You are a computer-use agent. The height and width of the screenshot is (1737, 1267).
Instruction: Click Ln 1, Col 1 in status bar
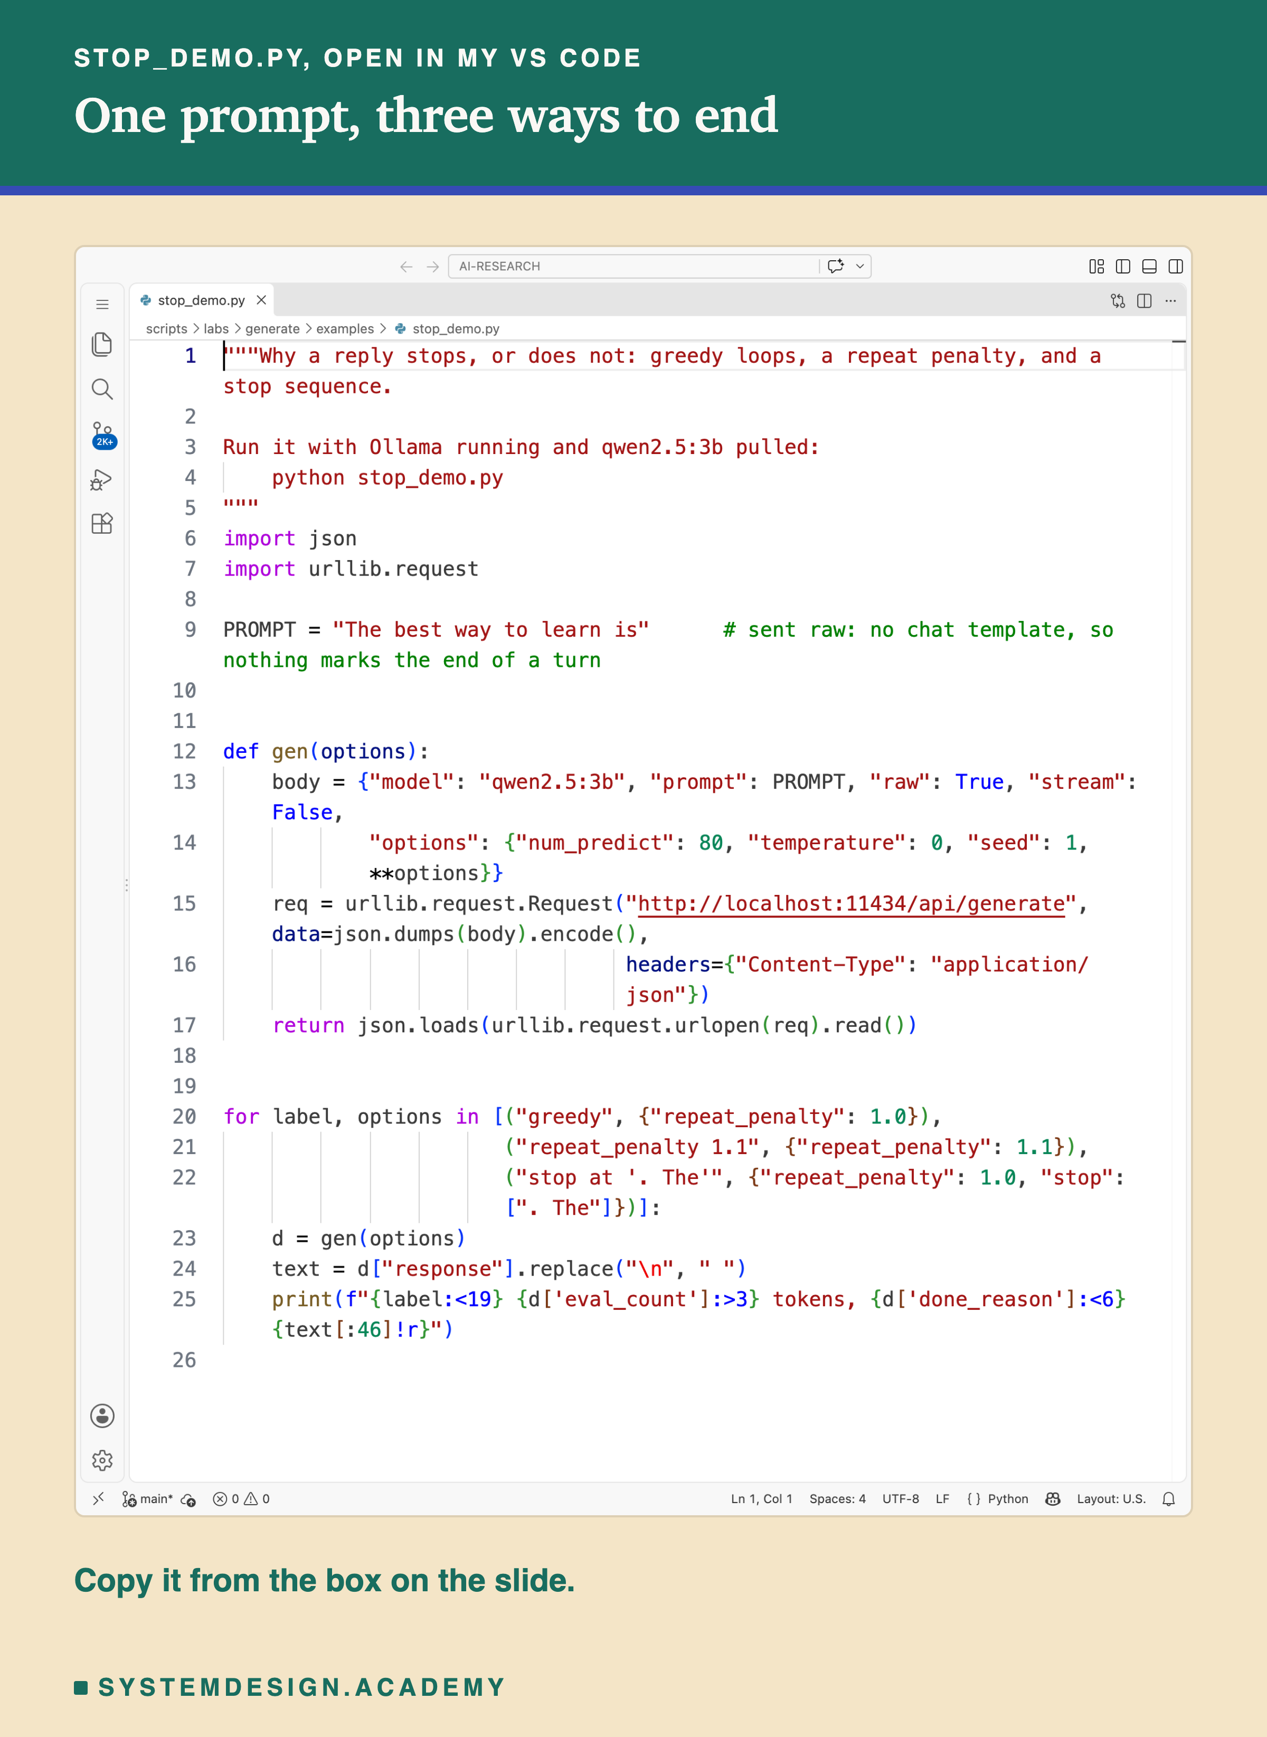coord(761,1498)
